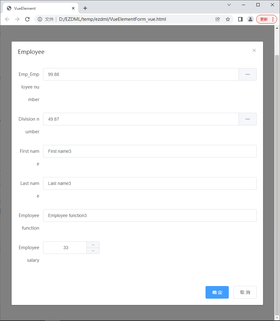Click the share page icon in address bar

coord(218,19)
